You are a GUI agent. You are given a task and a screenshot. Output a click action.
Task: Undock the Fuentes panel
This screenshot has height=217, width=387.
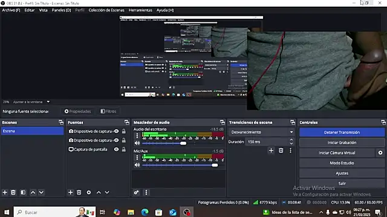click(x=127, y=122)
